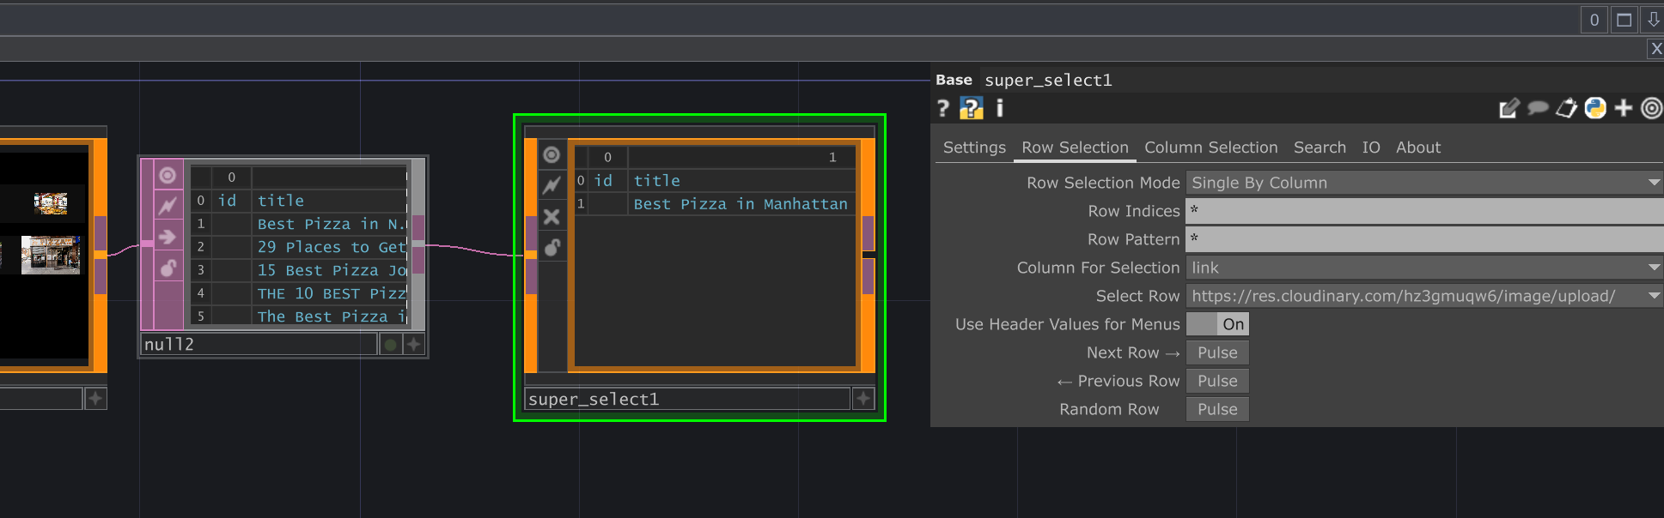
Task: Click the storefront thumbnail in the left node
Action: (x=50, y=255)
